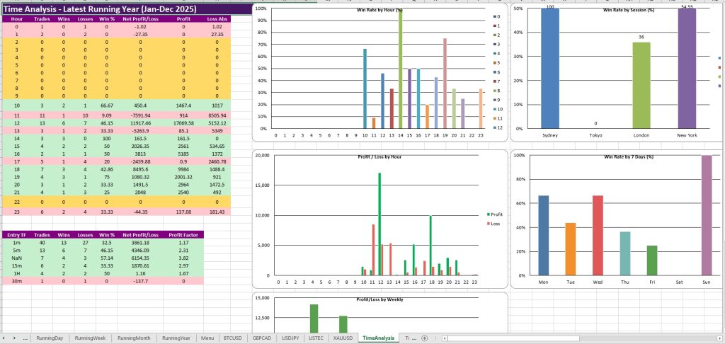
Task: Click the add new sheet plus button
Action: click(x=424, y=338)
